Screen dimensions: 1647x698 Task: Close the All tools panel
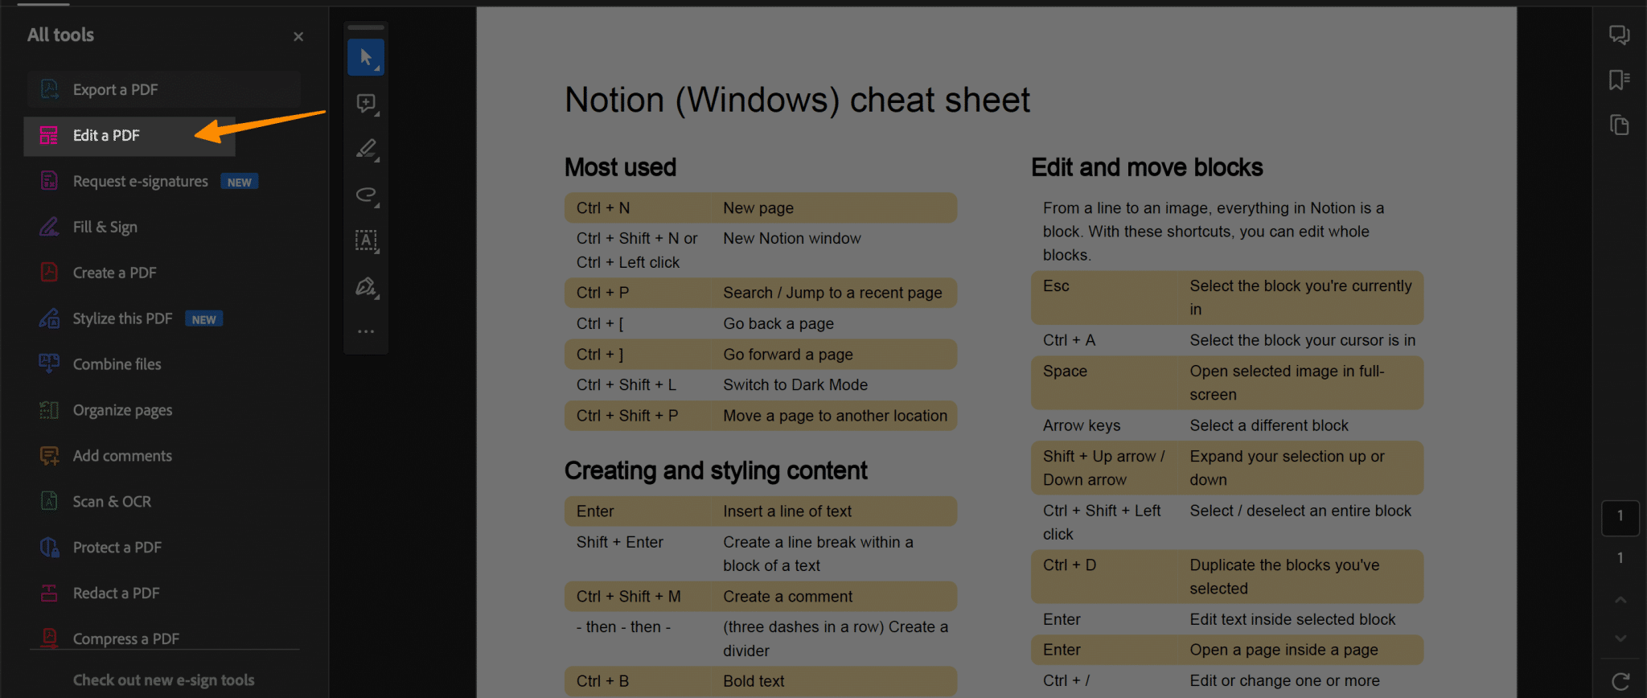click(x=298, y=37)
